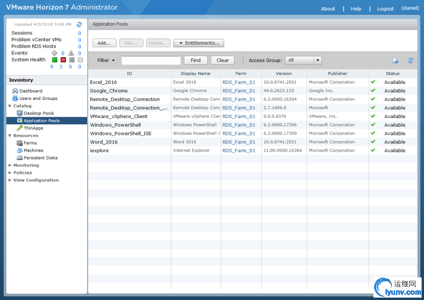Click the Events warning triangle icon

point(71,53)
